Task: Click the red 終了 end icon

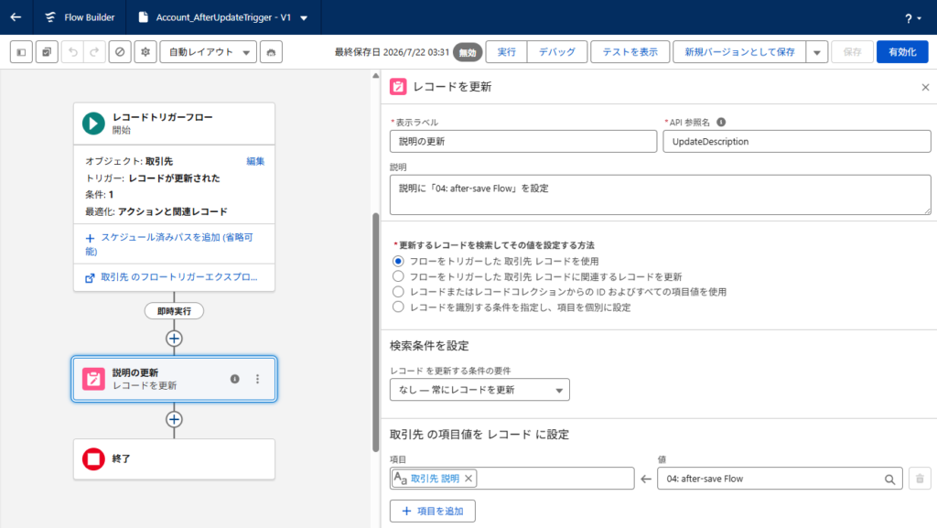Action: tap(93, 458)
